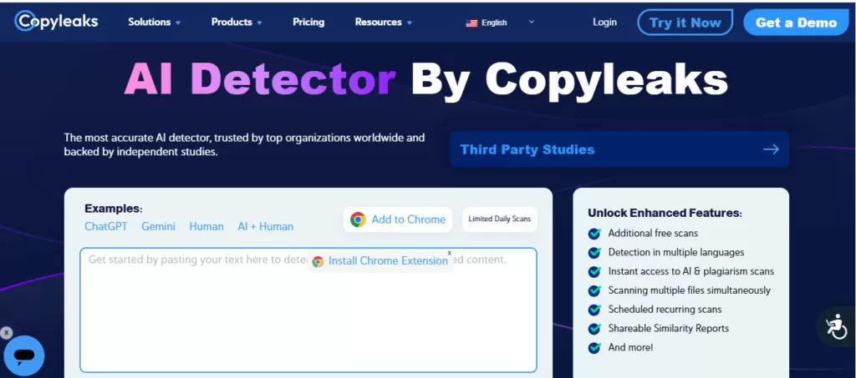This screenshot has height=378, width=856.
Task: Close the Install Chrome Extension popup
Action: point(449,254)
